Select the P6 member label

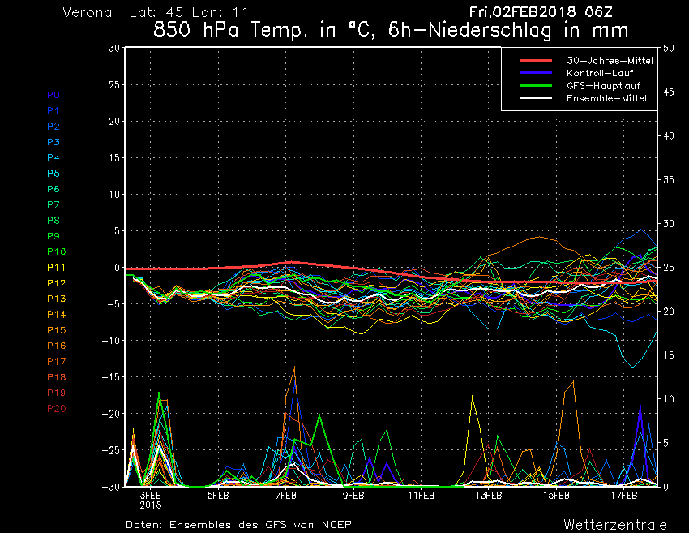pos(53,189)
